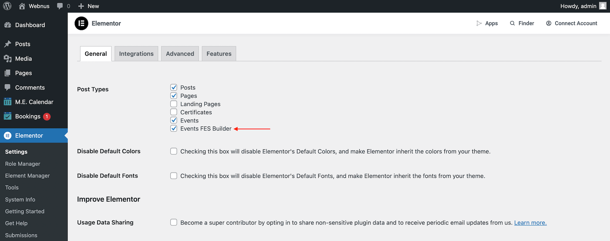Click the Bookings sidebar icon
Screen dimensions: 610x241
coord(8,116)
